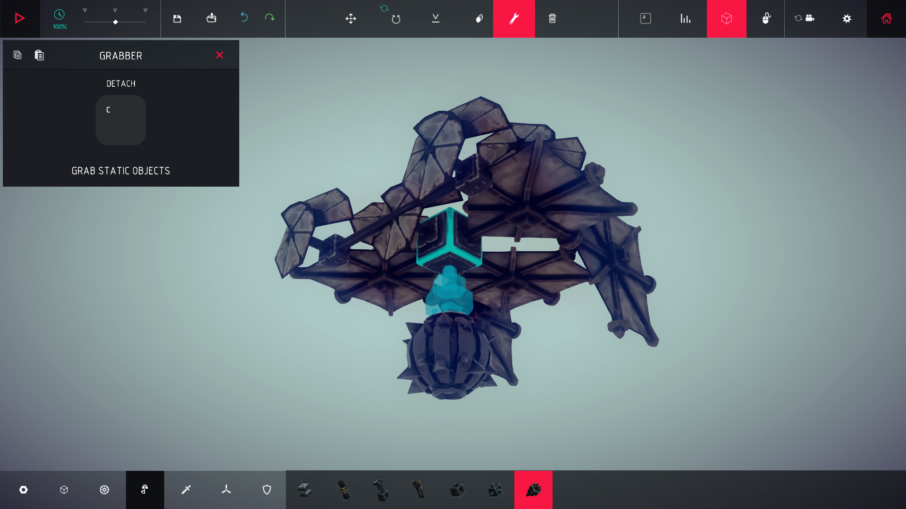This screenshot has height=509, width=906.
Task: Expand the middle time-scale arrow marker
Action: [115, 10]
